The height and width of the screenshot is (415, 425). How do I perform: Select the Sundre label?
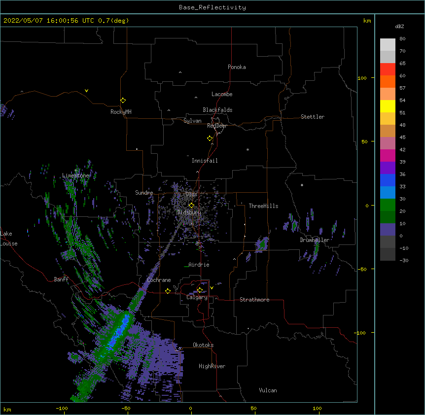point(144,193)
